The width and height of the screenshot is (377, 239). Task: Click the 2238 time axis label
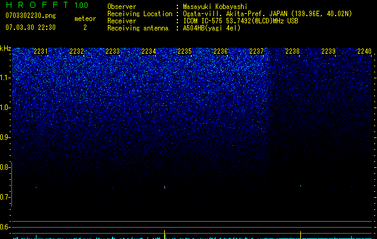coord(292,51)
